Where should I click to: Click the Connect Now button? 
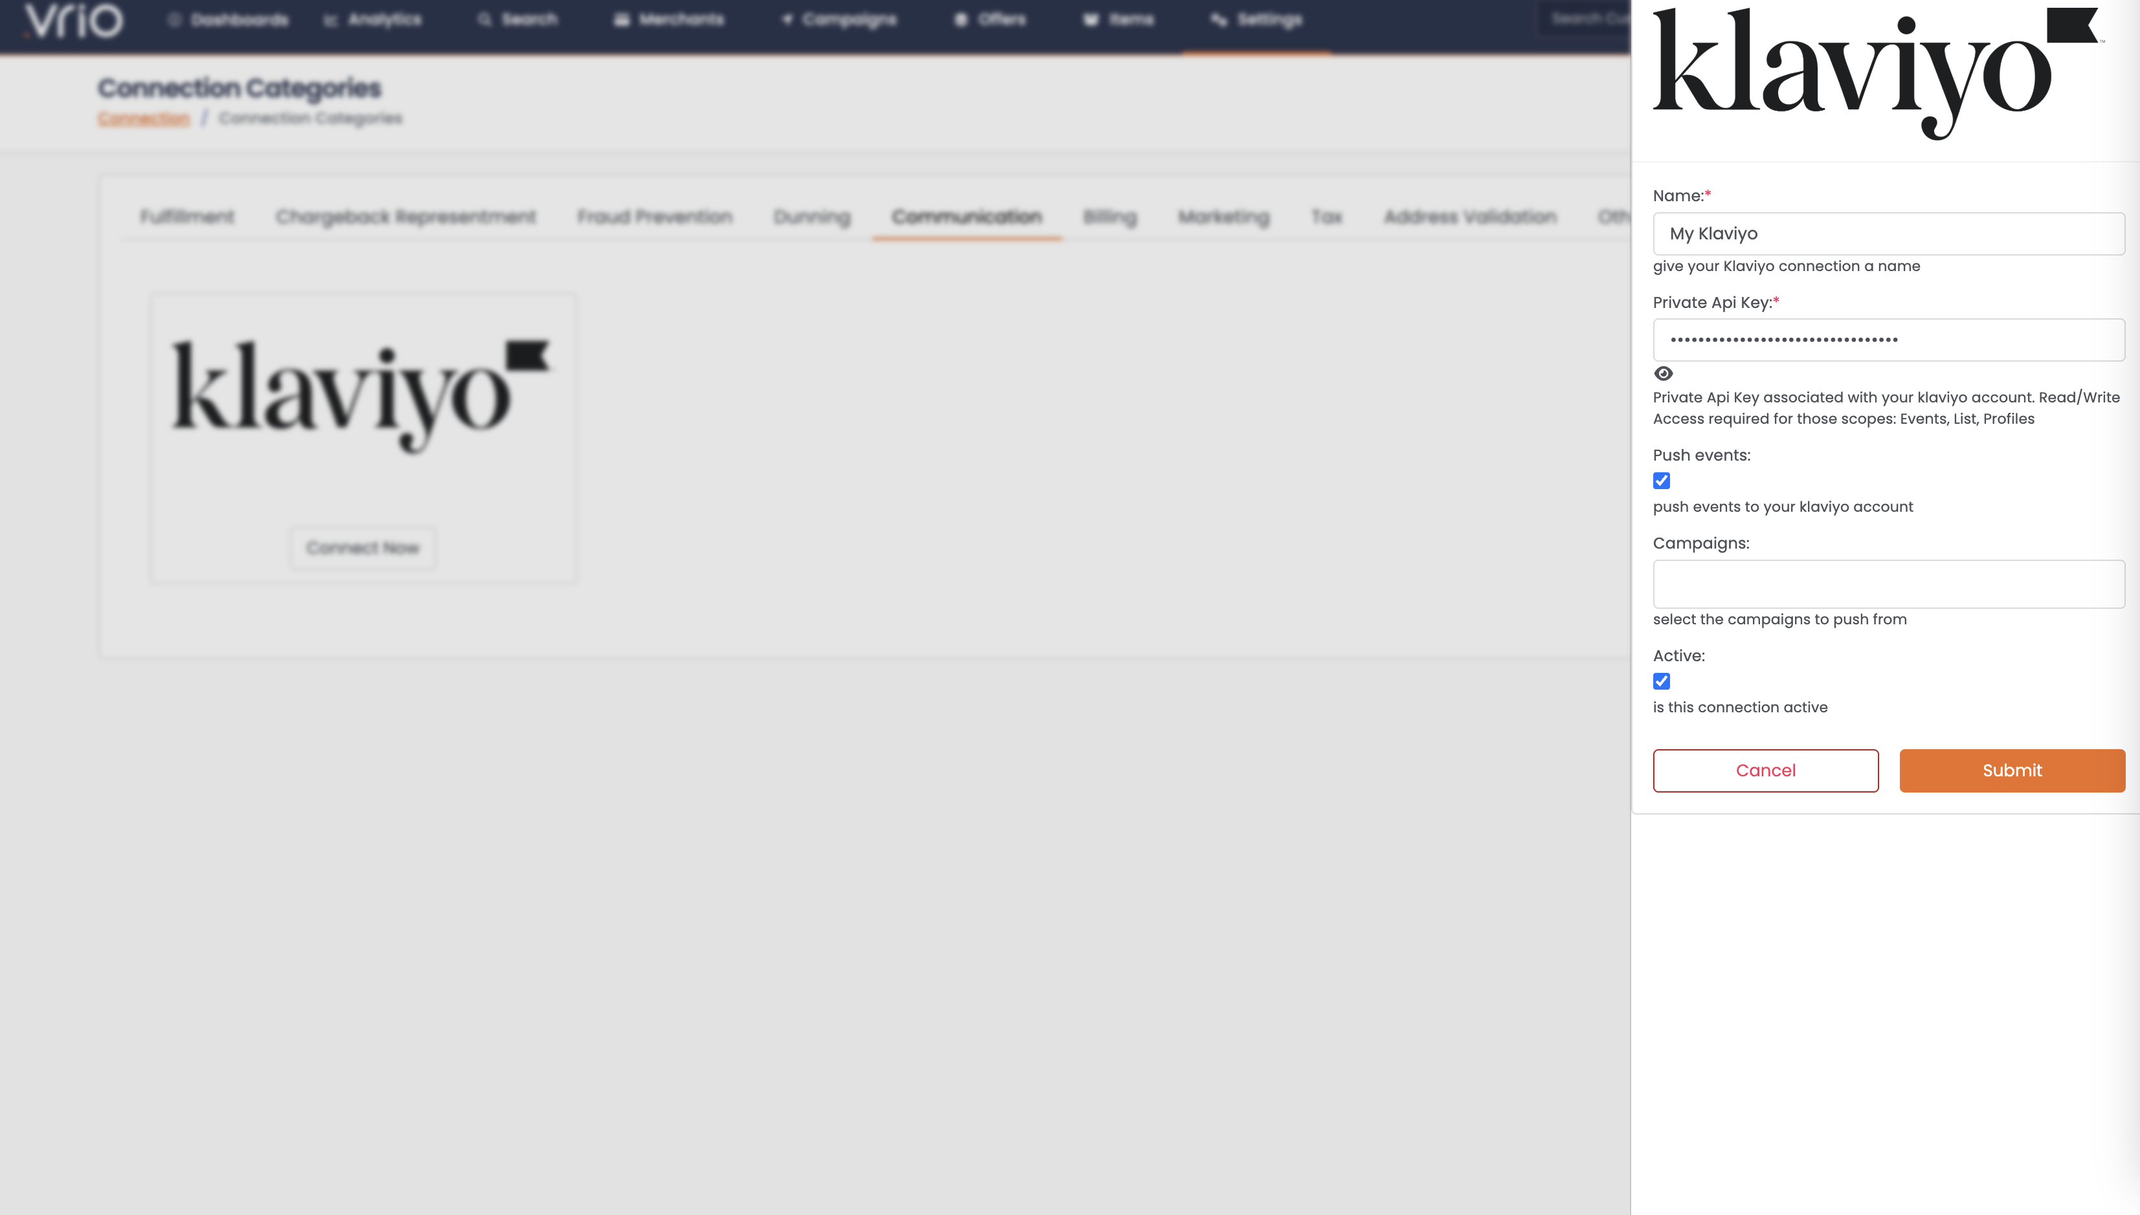pyautogui.click(x=362, y=547)
